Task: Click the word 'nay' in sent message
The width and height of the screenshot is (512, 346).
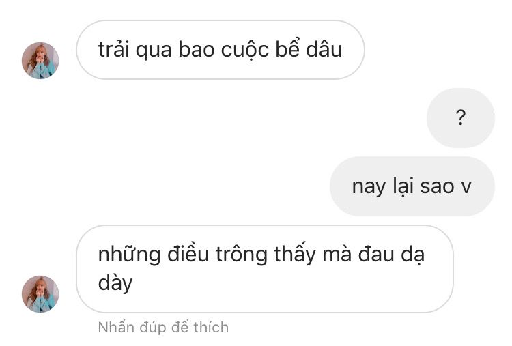Action: pyautogui.click(x=369, y=188)
